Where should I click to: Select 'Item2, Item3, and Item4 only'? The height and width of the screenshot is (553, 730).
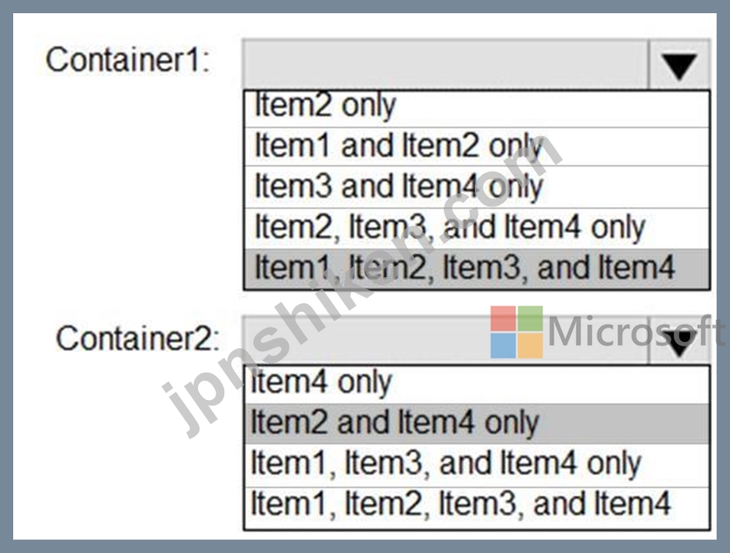(x=477, y=228)
